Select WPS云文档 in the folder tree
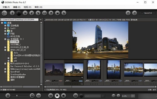 [x=15, y=36]
